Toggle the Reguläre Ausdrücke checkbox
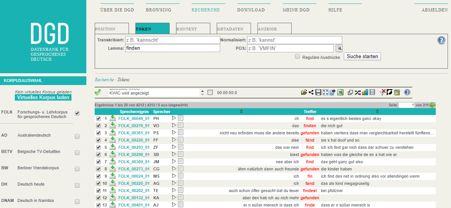 297,57
